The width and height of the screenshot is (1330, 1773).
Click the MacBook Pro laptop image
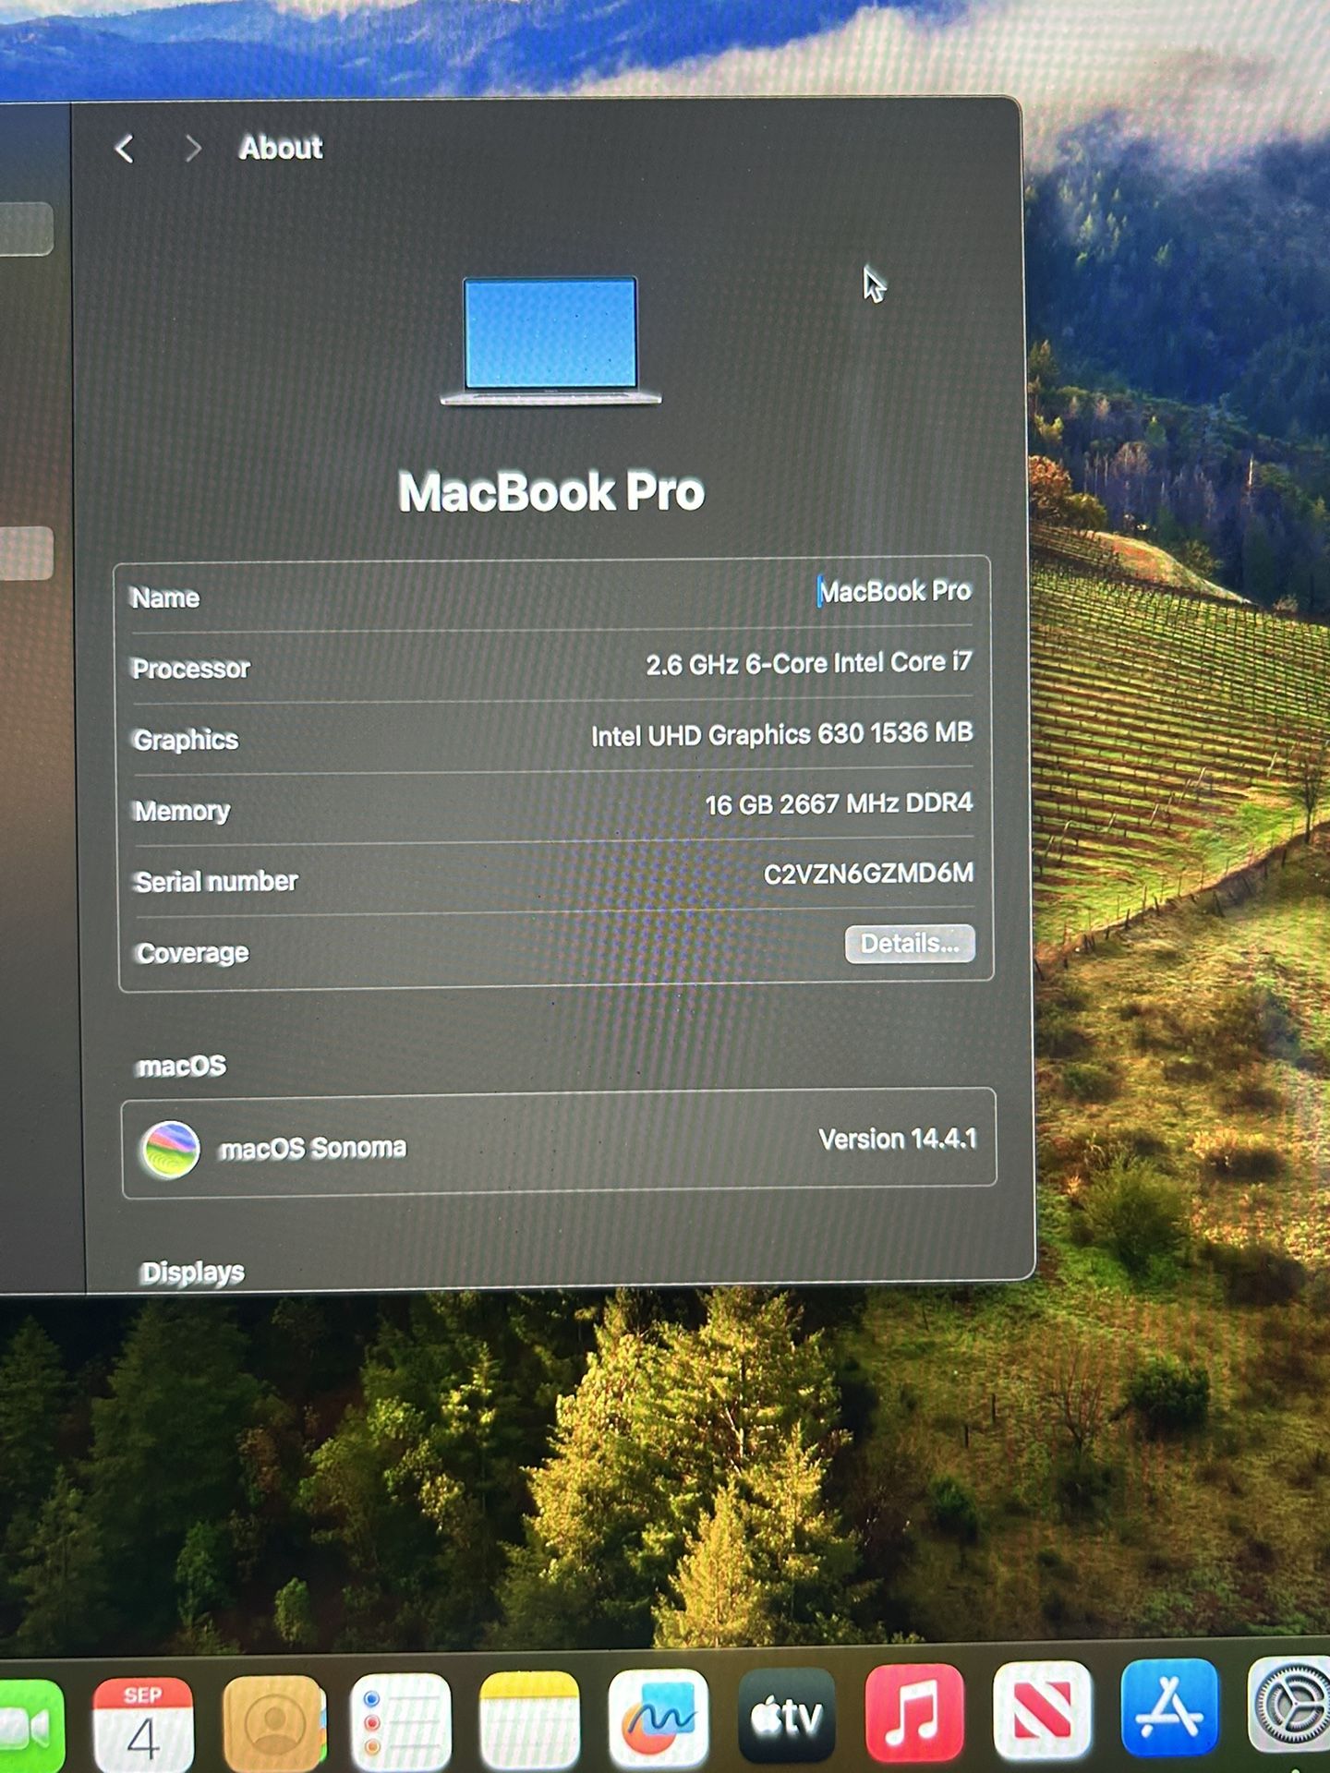[x=550, y=341]
